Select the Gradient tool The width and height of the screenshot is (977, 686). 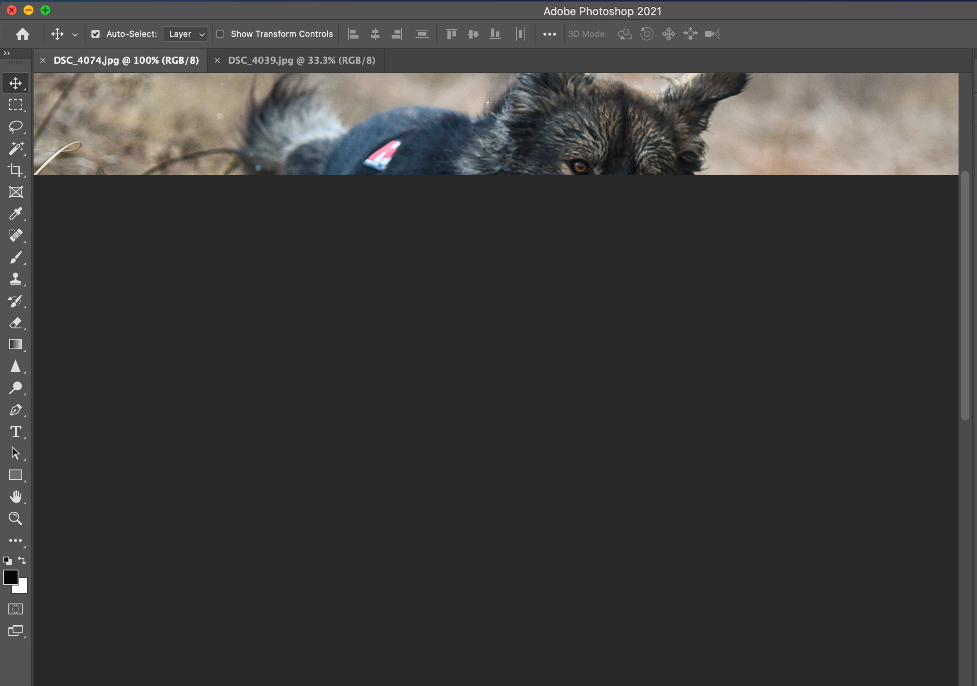16,344
